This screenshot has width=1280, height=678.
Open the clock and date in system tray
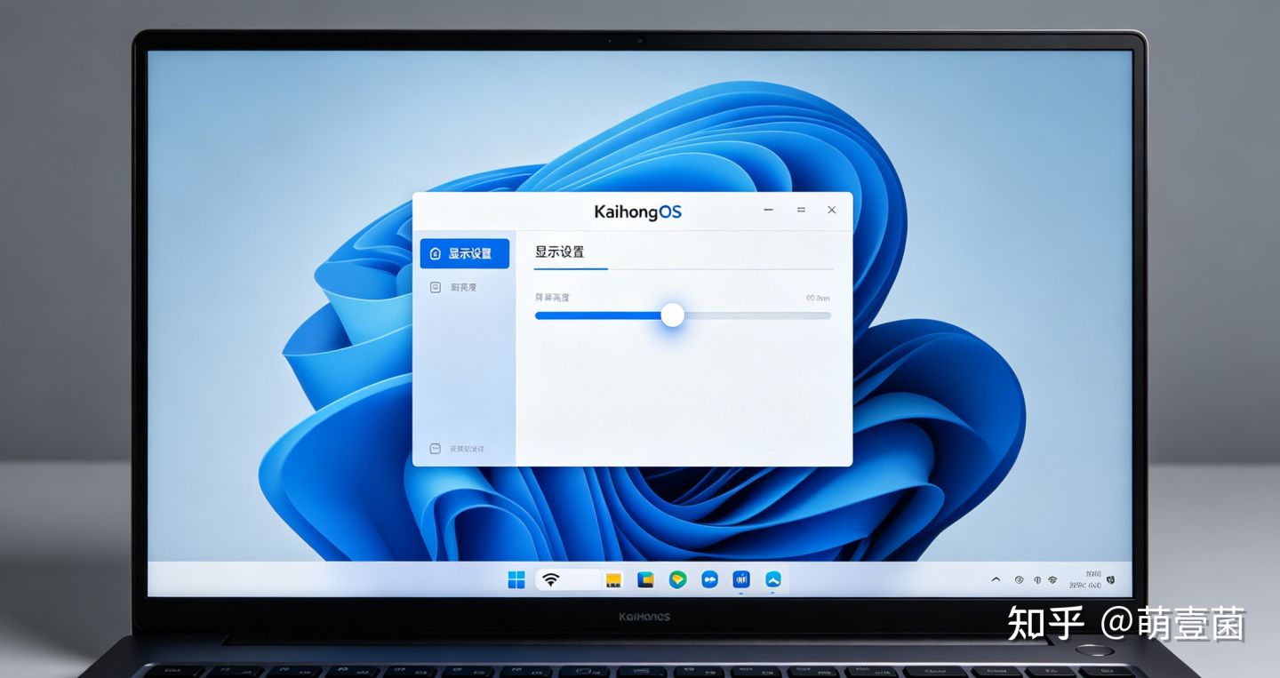pos(1085,579)
